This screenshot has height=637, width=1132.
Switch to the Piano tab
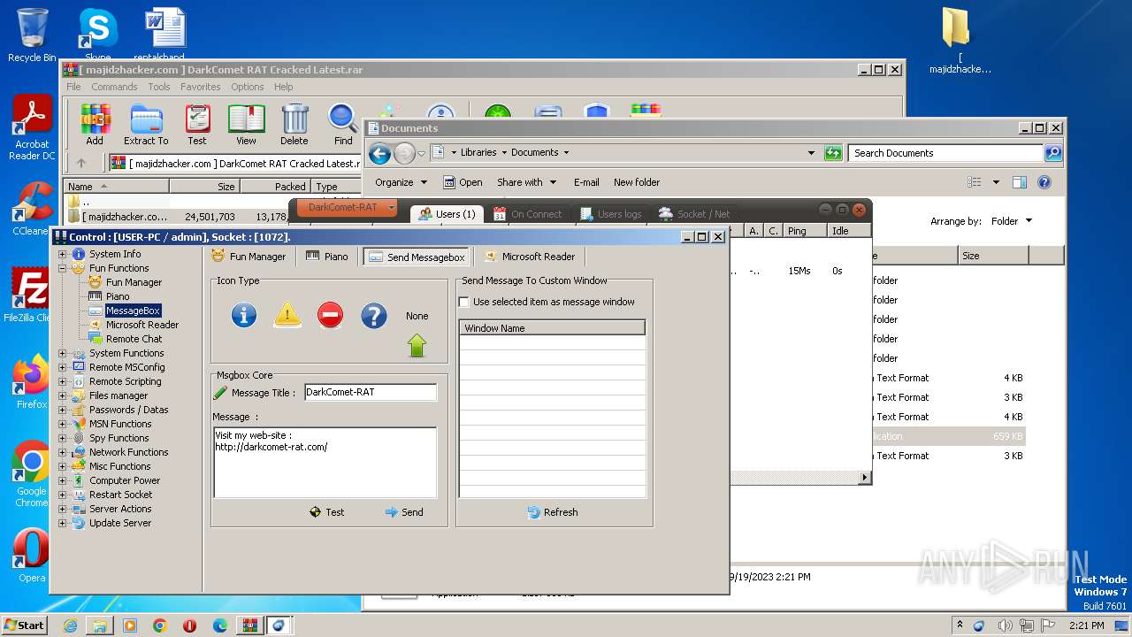point(326,257)
